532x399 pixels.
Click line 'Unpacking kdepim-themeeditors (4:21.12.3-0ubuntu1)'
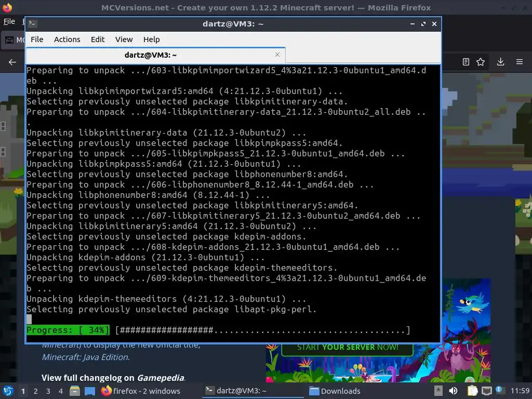pos(166,299)
